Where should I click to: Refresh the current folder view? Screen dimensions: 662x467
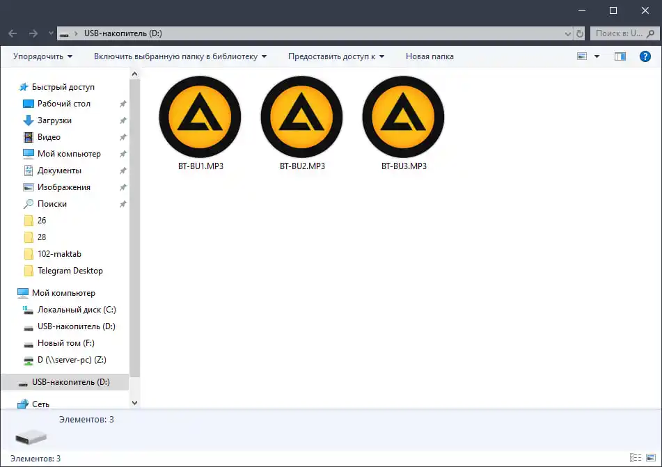click(x=580, y=33)
